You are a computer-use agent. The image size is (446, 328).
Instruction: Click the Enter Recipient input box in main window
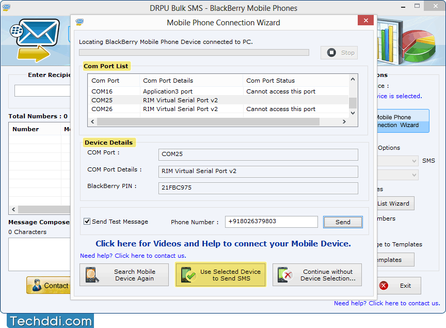click(42, 91)
